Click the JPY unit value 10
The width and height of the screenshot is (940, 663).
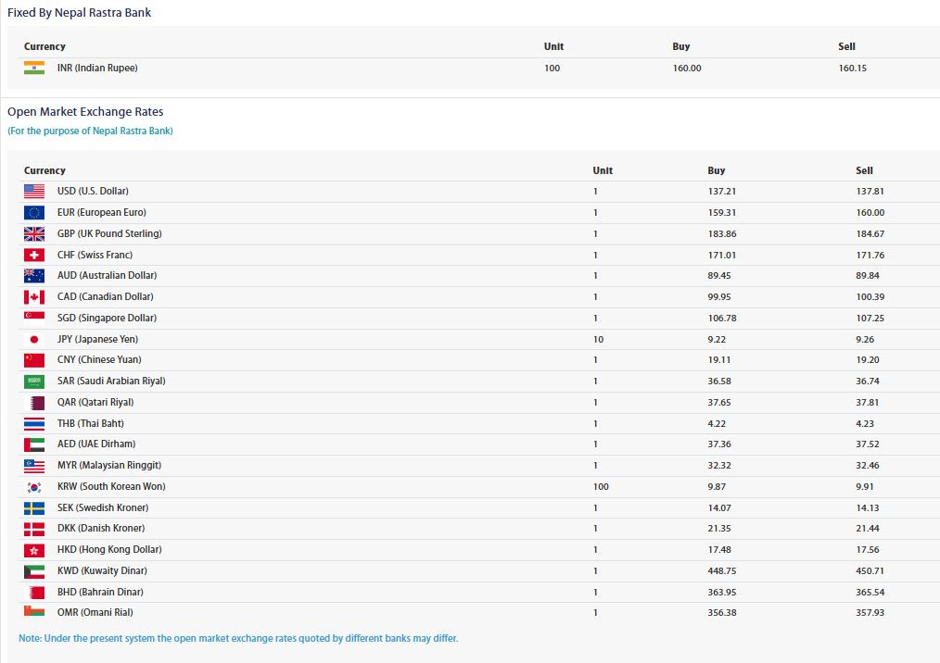[598, 340]
